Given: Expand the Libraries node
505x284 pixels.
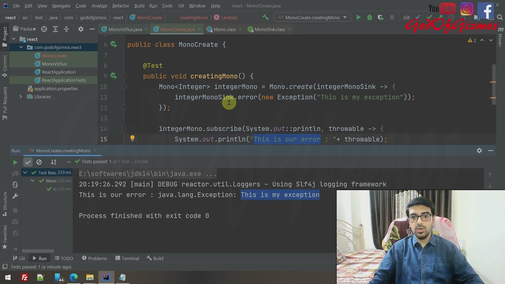Looking at the screenshot, I should 21,97.
